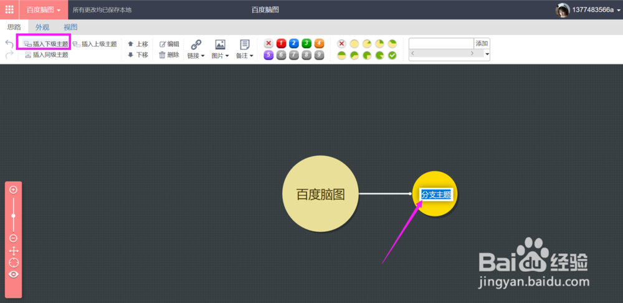Set progress to three-eighths pie
This screenshot has height=303, width=623.
(x=392, y=44)
